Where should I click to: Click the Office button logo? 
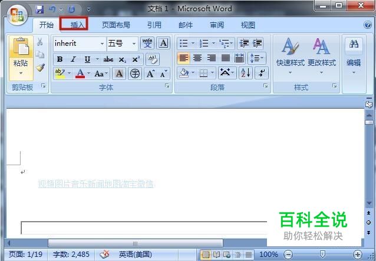[17, 15]
